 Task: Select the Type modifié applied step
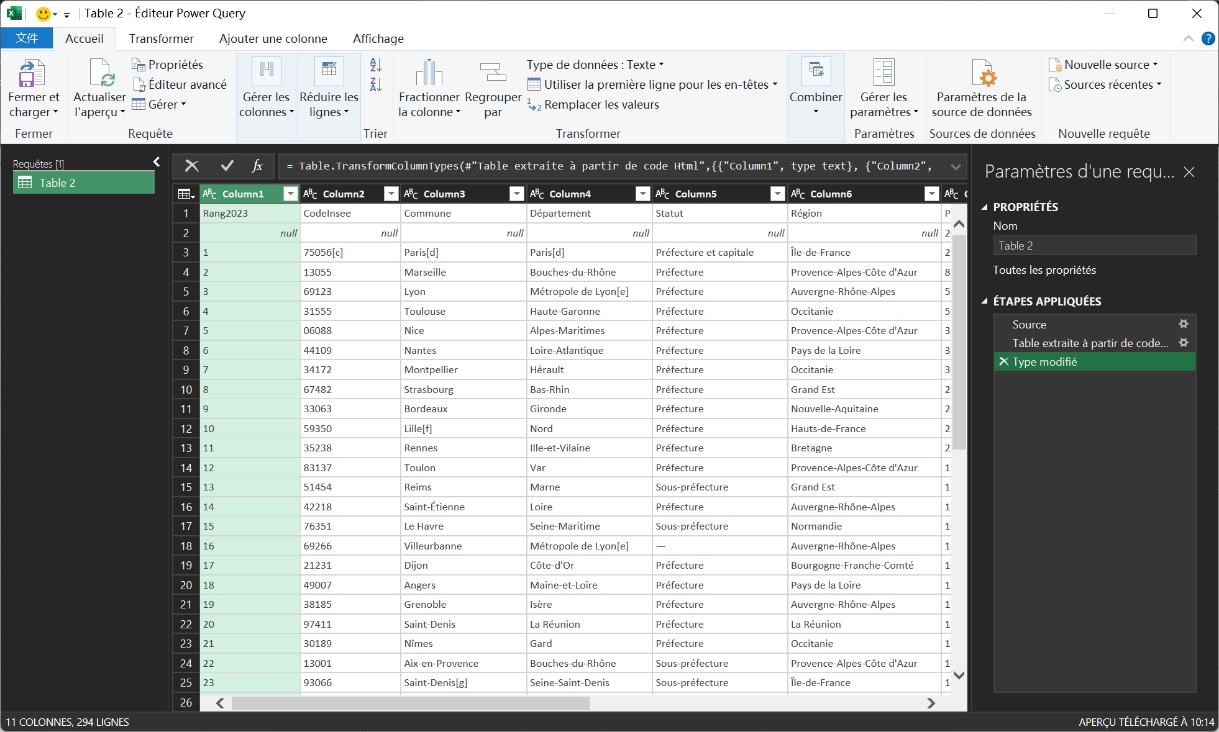pos(1095,361)
